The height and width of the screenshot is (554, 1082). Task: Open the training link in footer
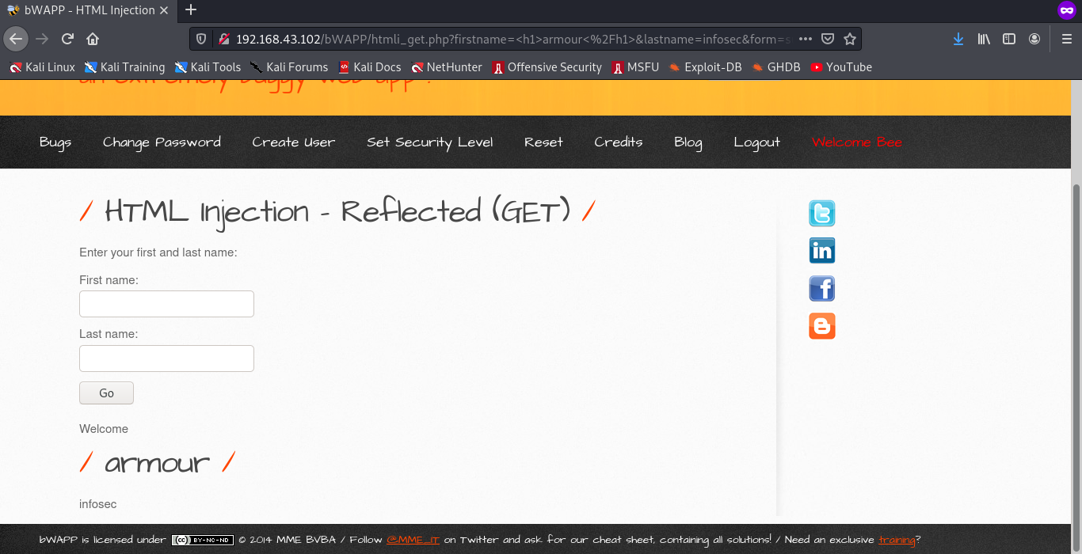(x=897, y=540)
